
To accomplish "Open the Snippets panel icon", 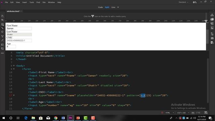I will point(212,43).
